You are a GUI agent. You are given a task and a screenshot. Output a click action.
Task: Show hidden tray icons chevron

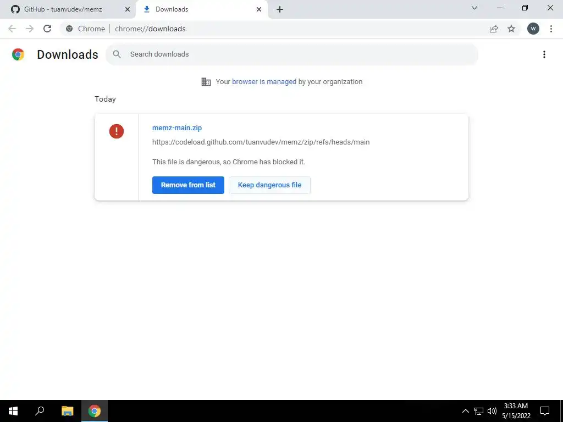click(465, 411)
